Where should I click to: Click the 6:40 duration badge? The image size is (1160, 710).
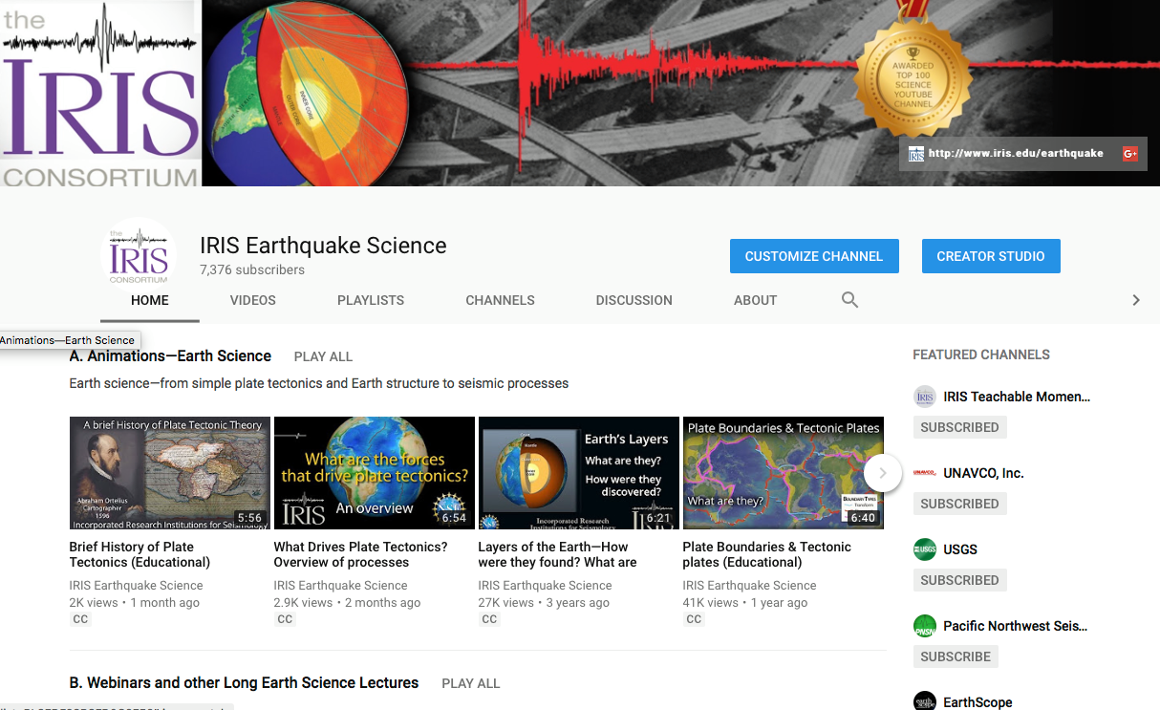(x=863, y=518)
